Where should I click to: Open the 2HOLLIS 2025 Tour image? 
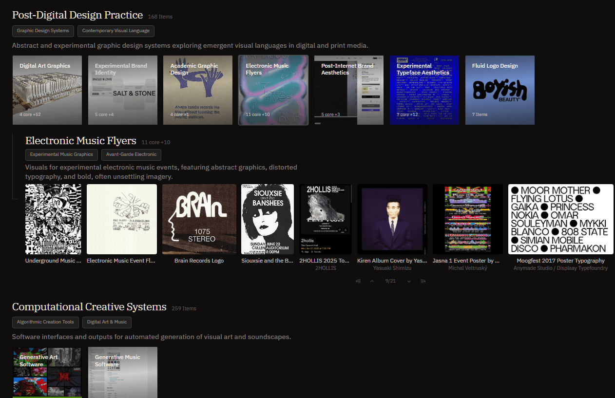tap(326, 219)
